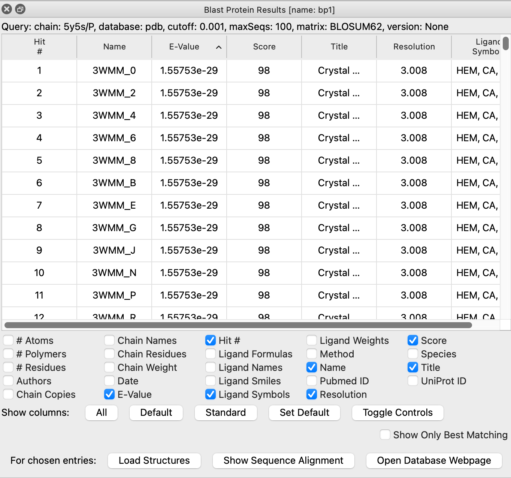The width and height of the screenshot is (511, 478).
Task: Select hit row 3WMM_E in table
Action: point(114,205)
